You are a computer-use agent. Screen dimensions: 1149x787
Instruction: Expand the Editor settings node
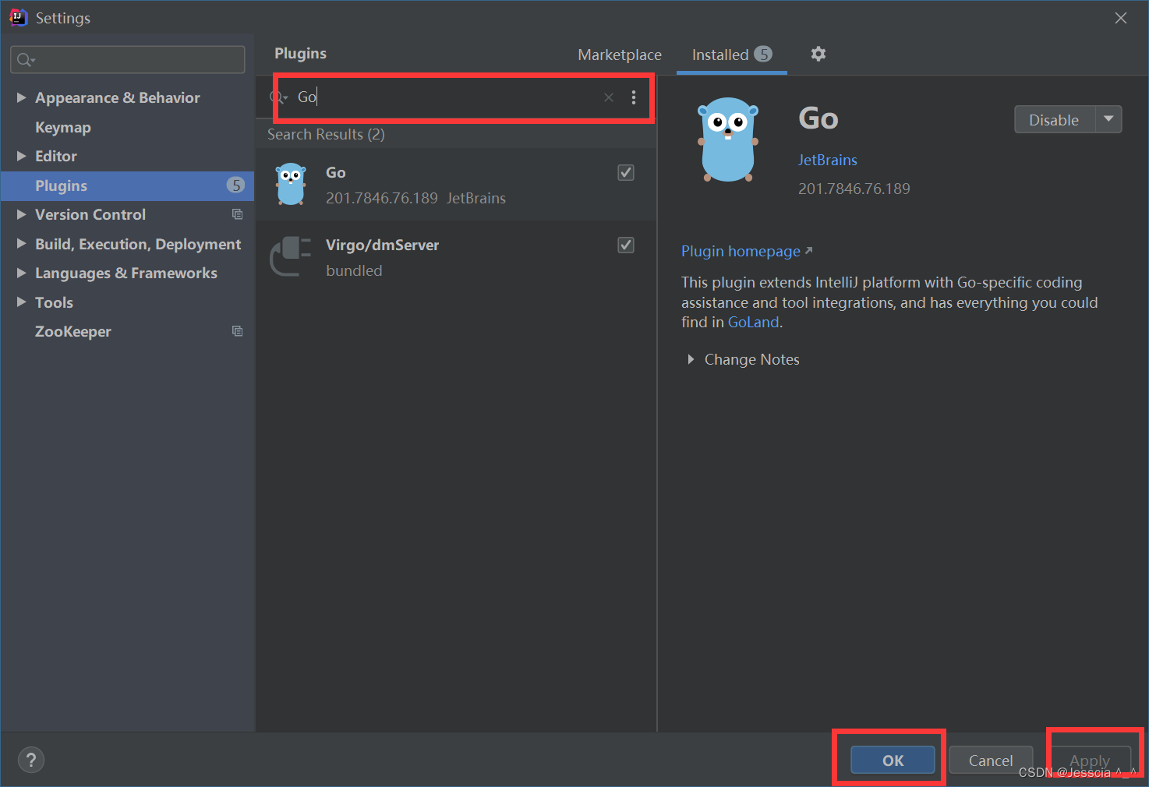coord(22,156)
